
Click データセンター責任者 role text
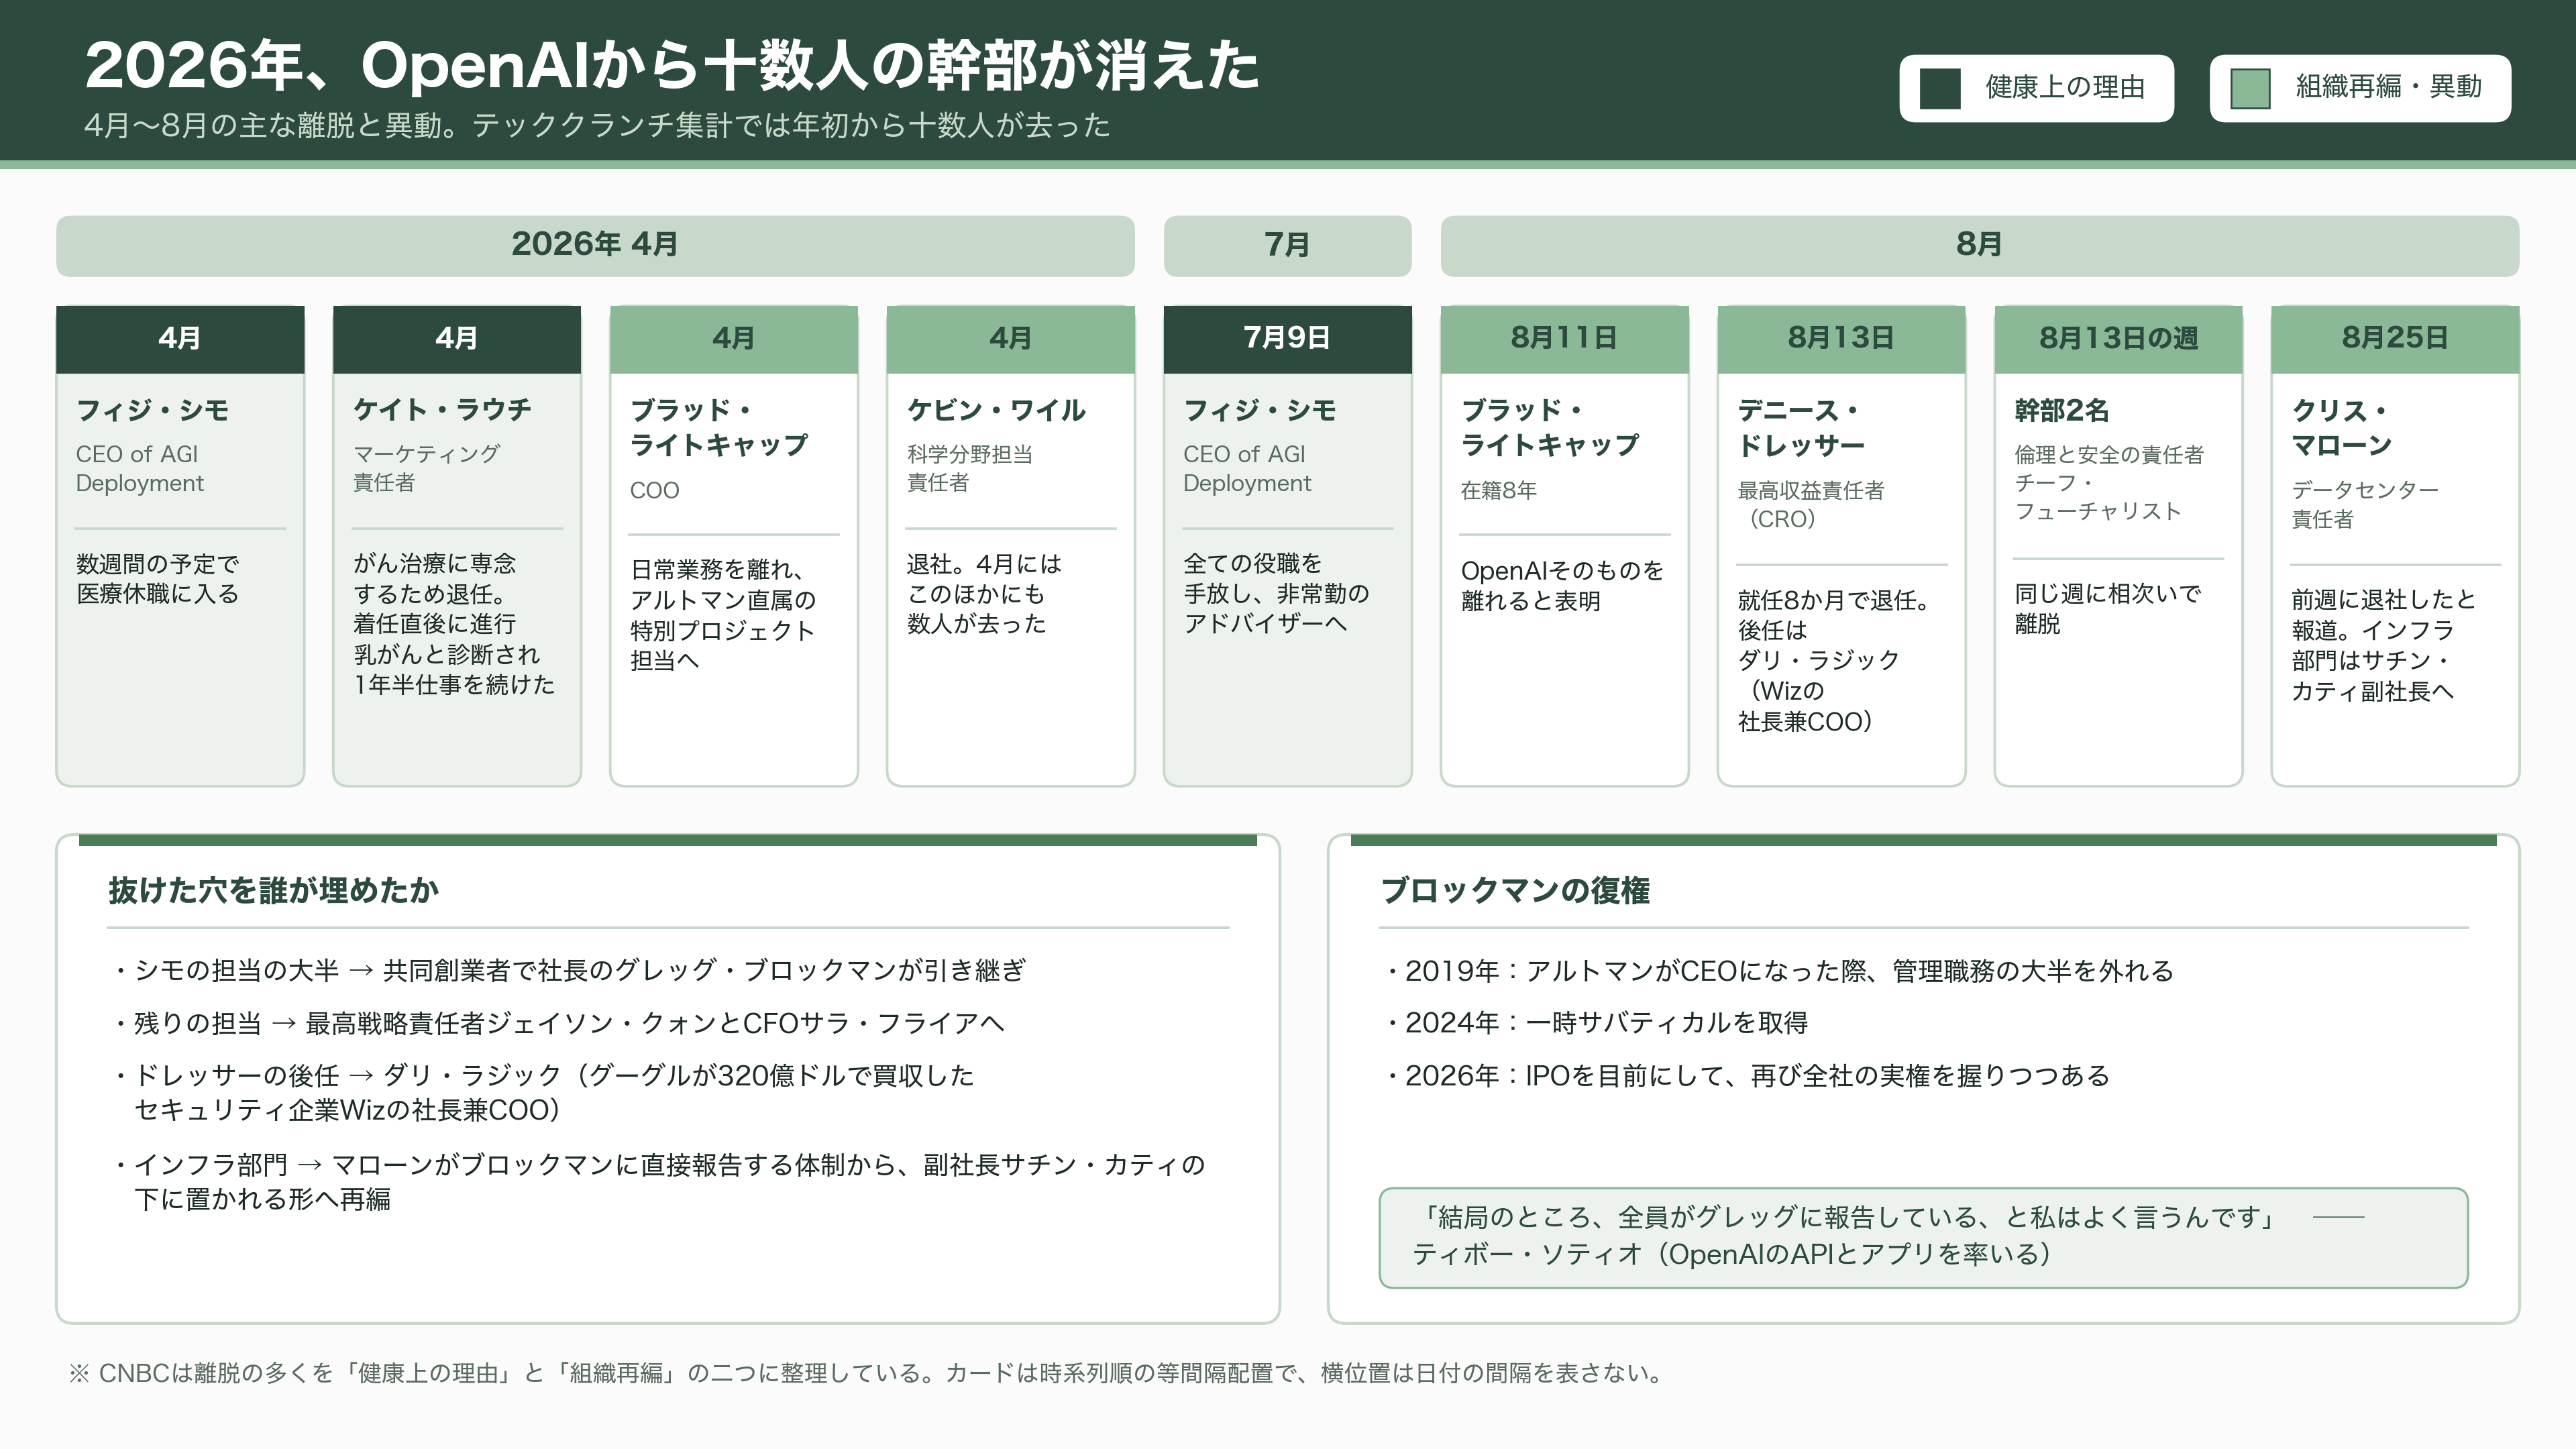pos(2365,504)
